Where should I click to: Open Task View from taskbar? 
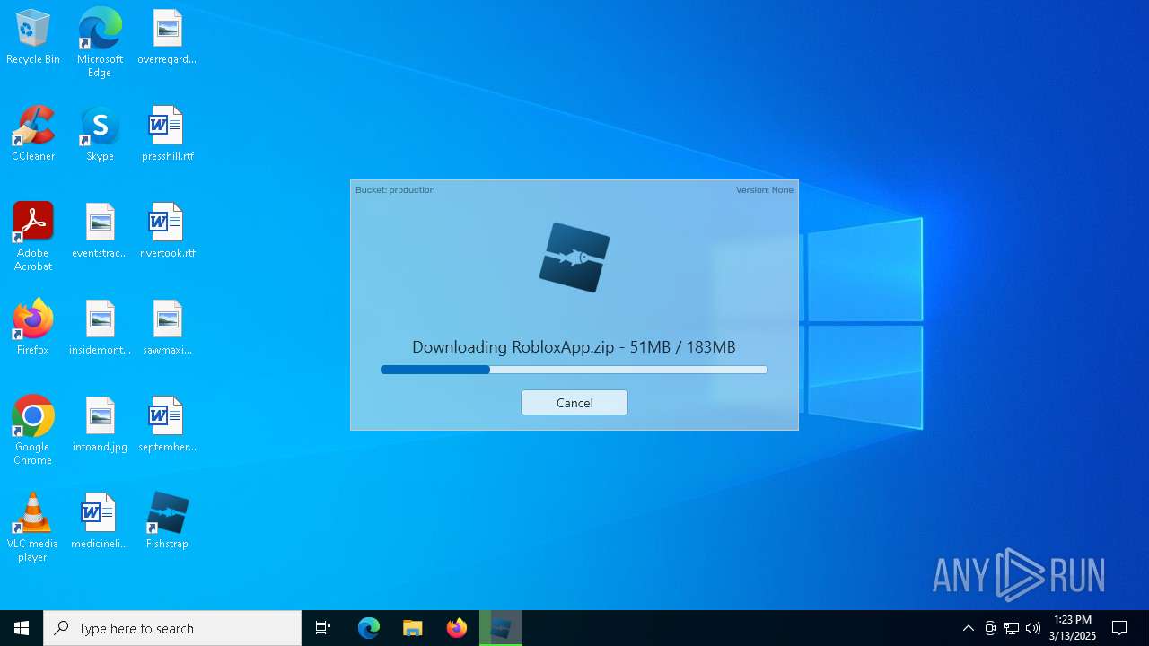tap(323, 628)
